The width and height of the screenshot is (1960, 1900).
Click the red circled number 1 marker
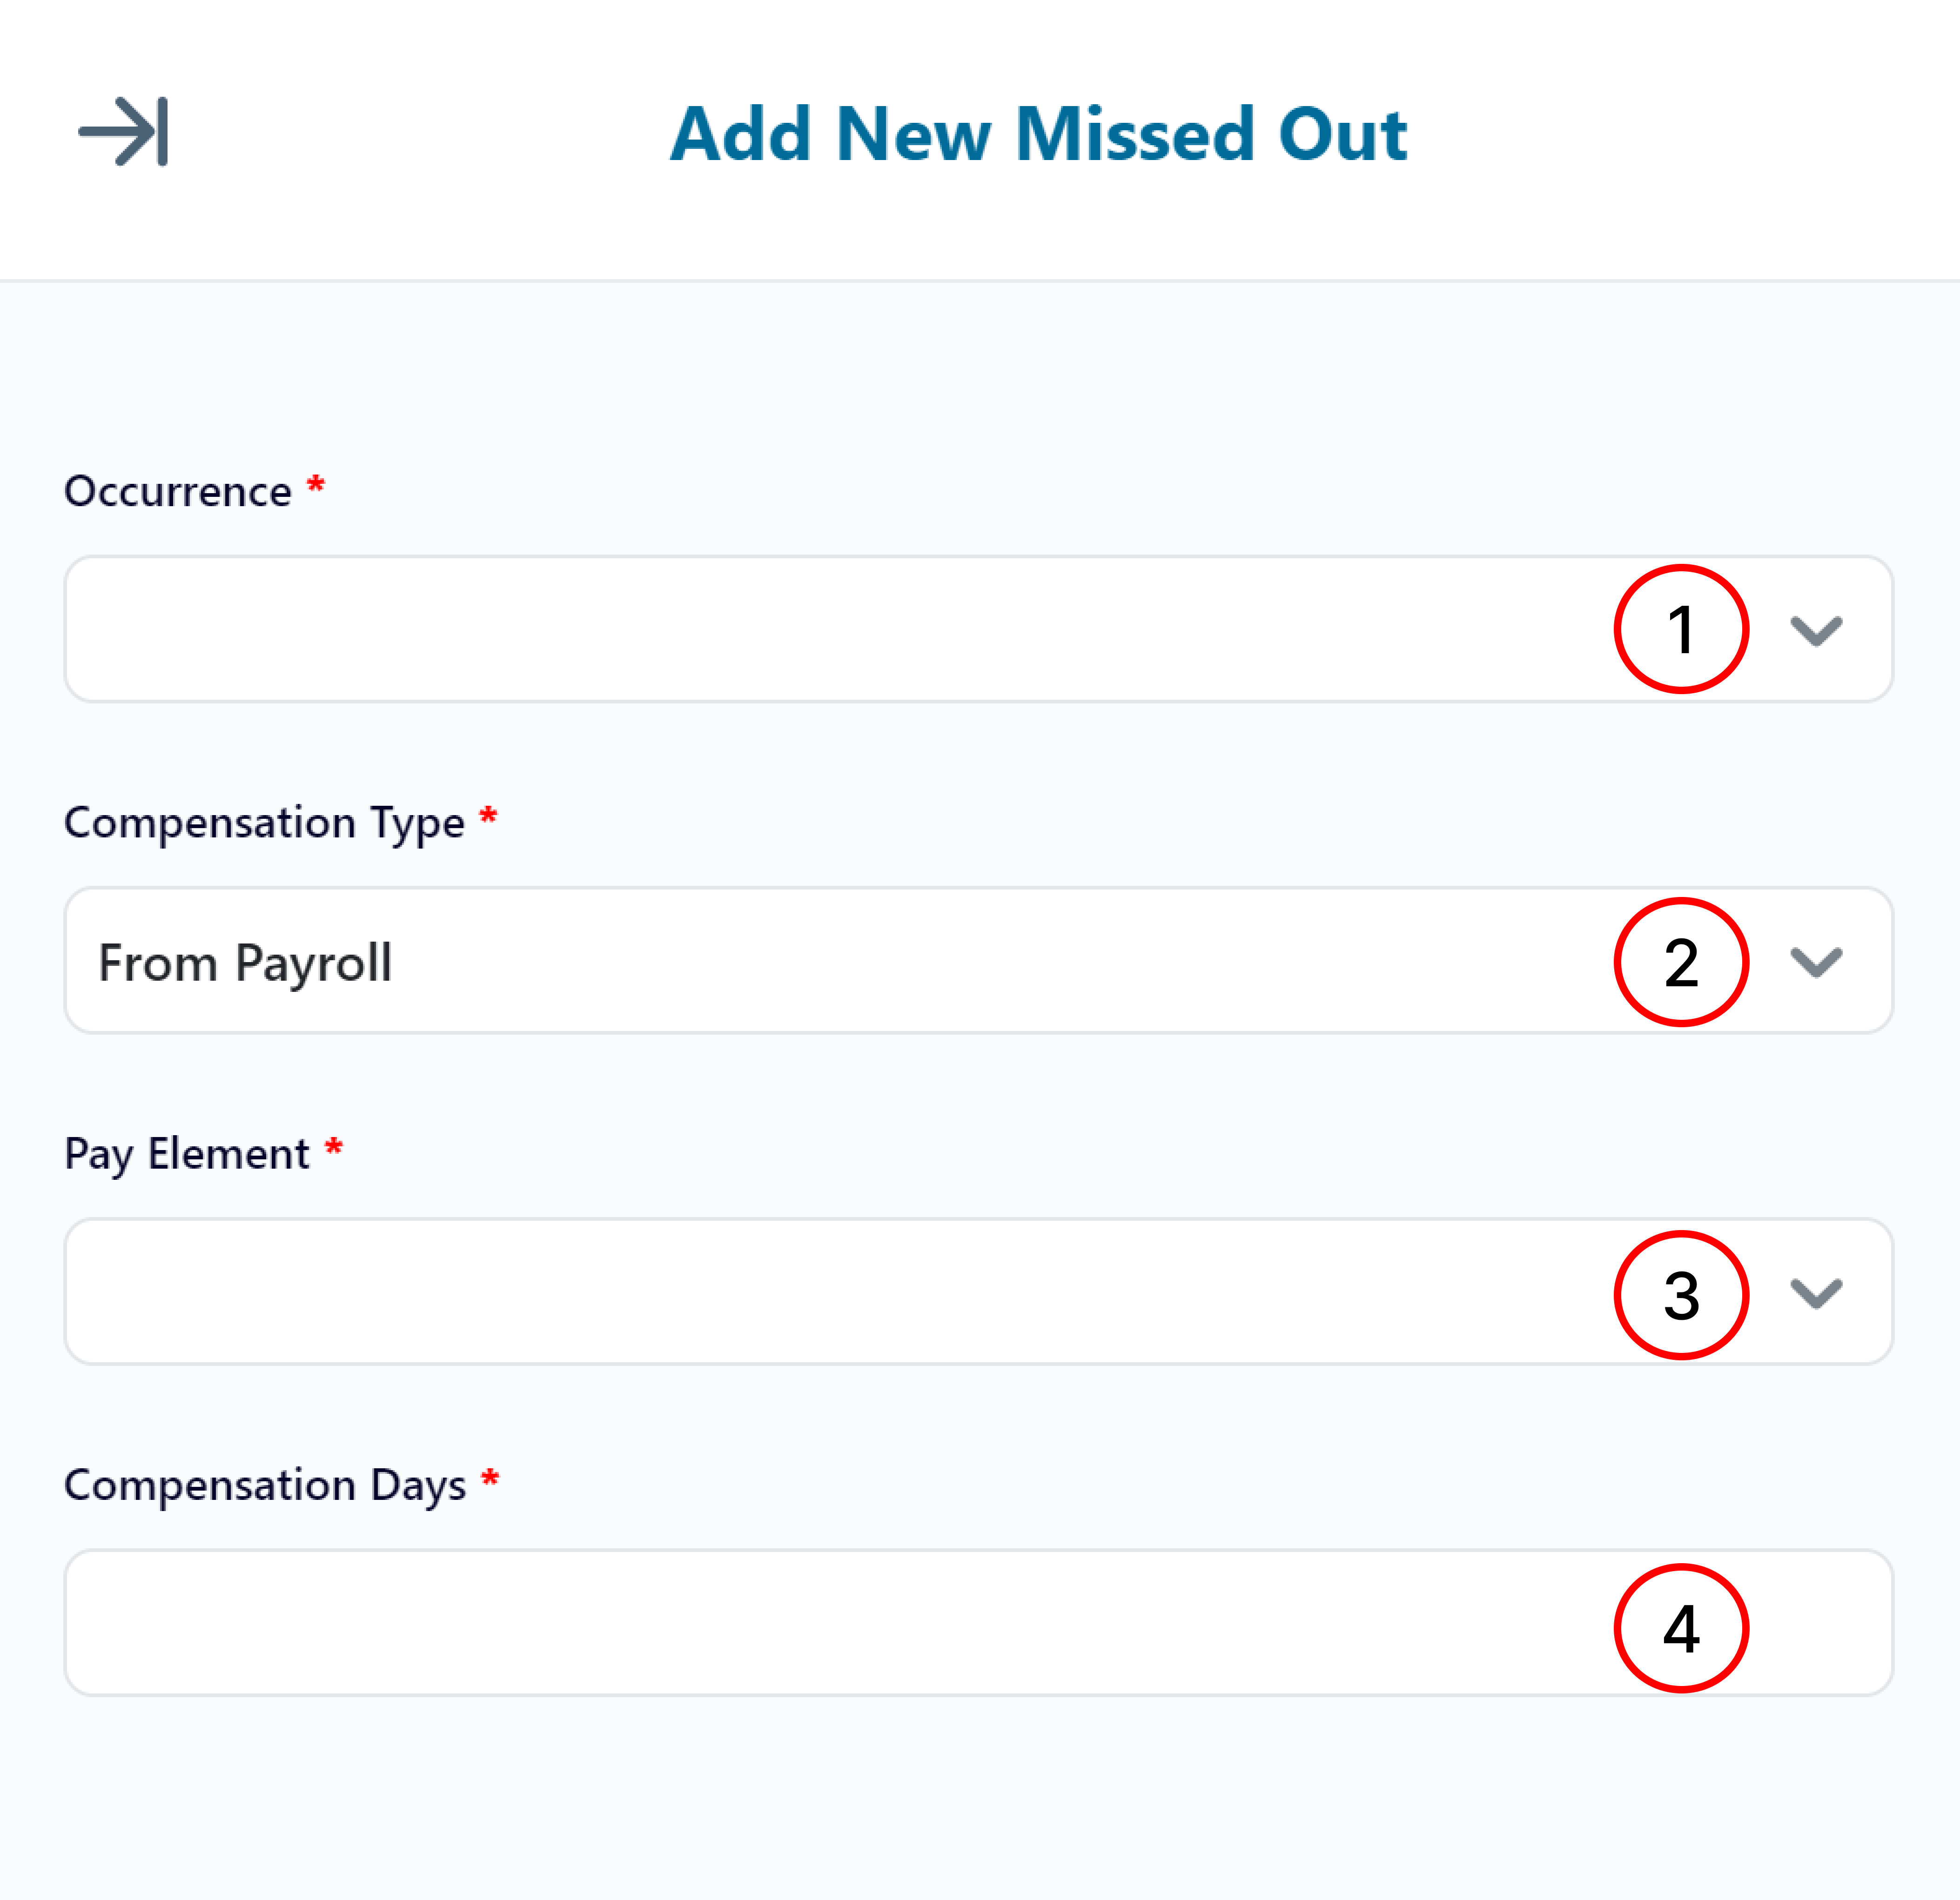[1681, 630]
